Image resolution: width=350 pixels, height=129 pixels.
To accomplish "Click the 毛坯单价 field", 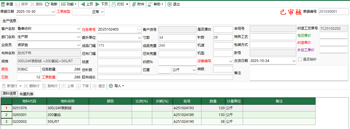I will pyautogui.click(x=334, y=36).
